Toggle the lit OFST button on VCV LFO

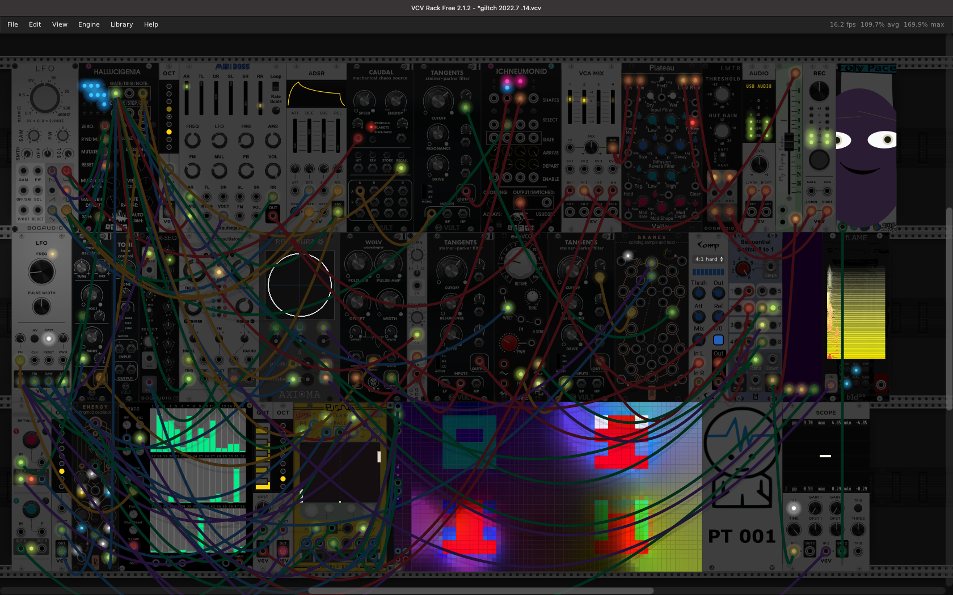[x=49, y=338]
